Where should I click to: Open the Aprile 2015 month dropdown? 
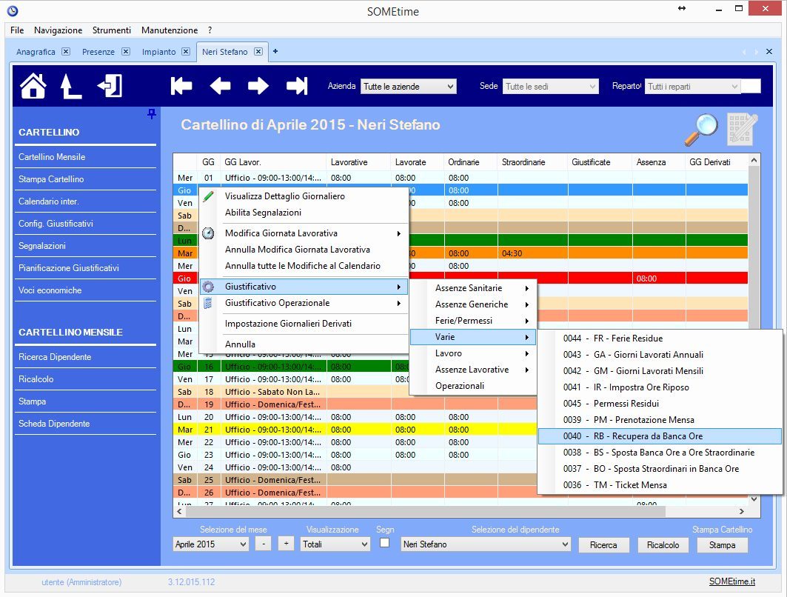coord(211,544)
